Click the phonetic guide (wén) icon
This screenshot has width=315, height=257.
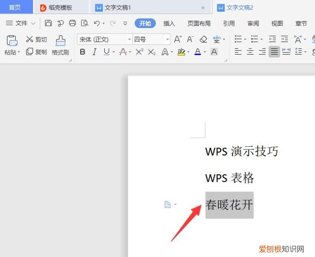pyautogui.click(x=216, y=39)
